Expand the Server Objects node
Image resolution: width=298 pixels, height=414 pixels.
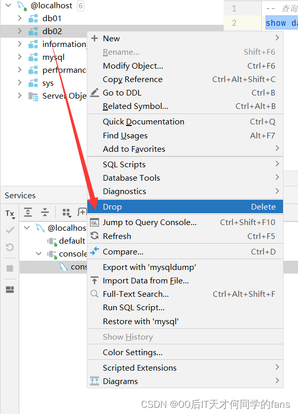pyautogui.click(x=20, y=95)
